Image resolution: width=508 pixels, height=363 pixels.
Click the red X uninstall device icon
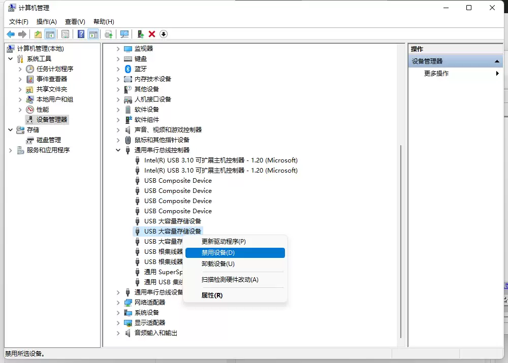click(x=152, y=34)
